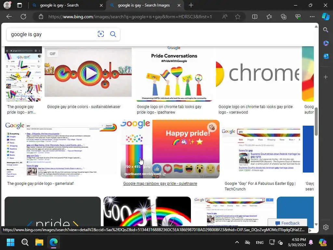This screenshot has width=333, height=250.
Task: Click the Read aloud icon
Action: pos(225,17)
